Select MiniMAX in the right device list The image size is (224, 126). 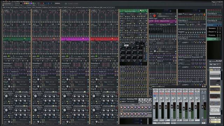212,28
